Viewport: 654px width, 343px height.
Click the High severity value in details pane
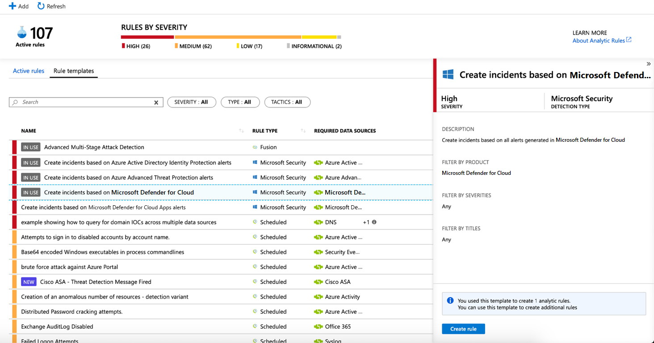[449, 98]
